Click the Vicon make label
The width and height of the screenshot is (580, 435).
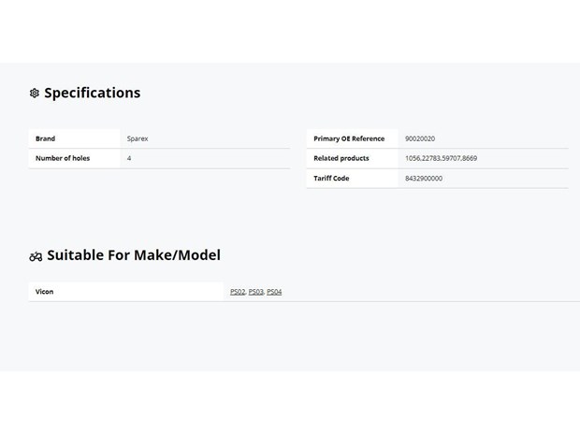point(44,292)
